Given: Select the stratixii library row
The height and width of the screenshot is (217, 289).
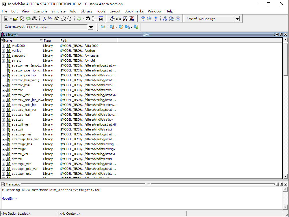Looking at the screenshot, I should pos(59,159).
